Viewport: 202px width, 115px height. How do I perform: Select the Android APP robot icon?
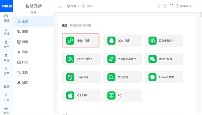(152, 77)
